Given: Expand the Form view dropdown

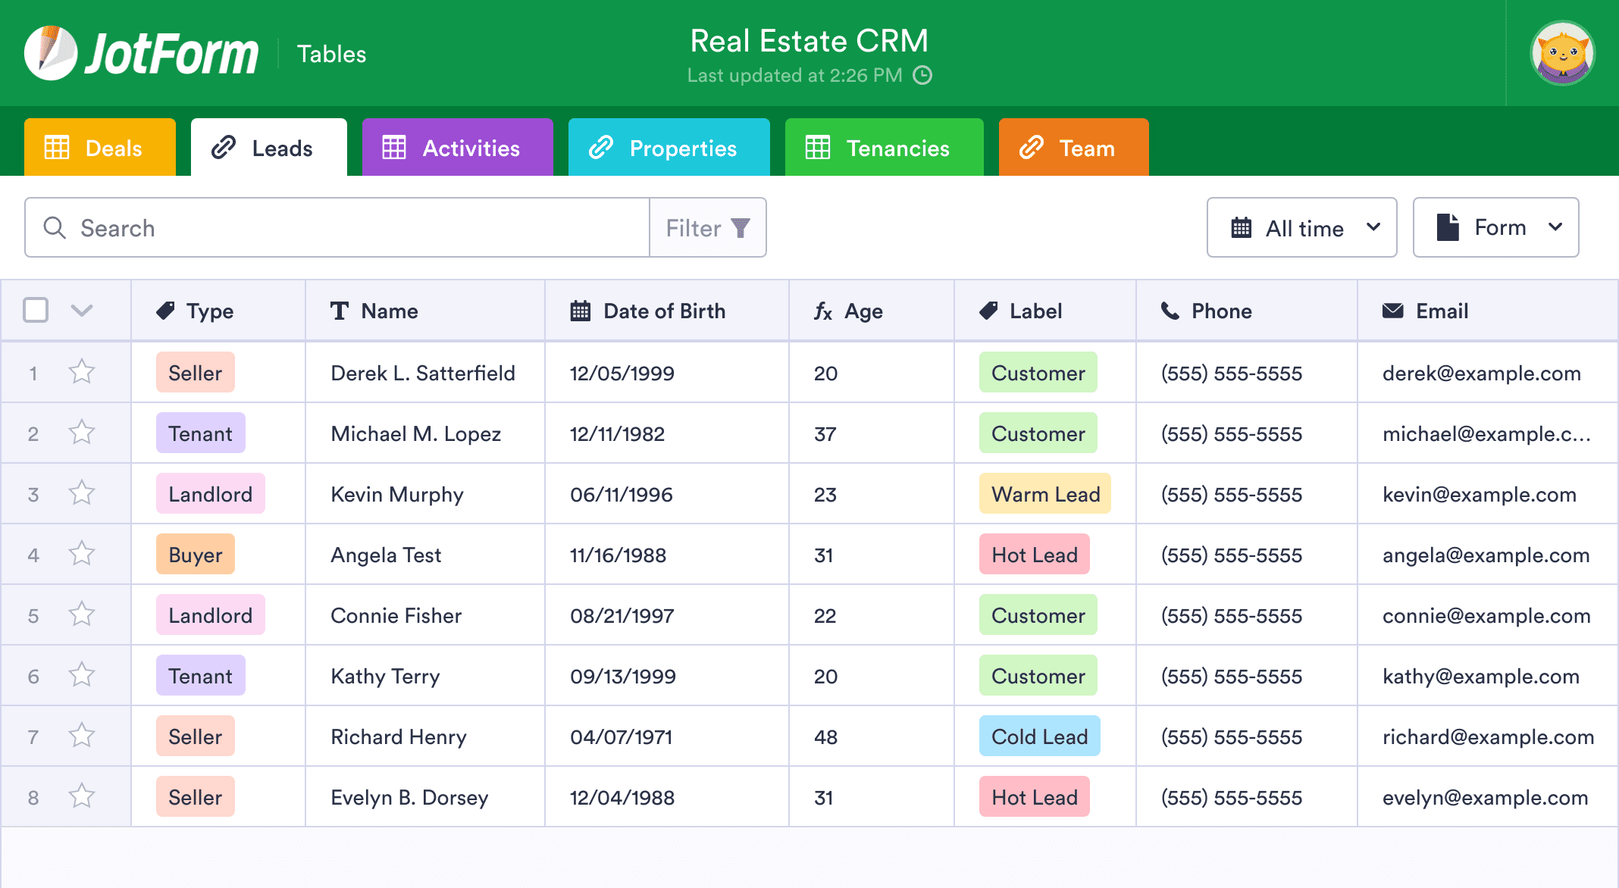Looking at the screenshot, I should 1495,228.
